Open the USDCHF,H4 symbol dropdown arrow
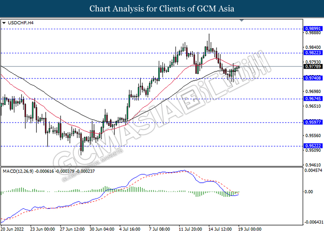324x232 pixels. point(4,23)
